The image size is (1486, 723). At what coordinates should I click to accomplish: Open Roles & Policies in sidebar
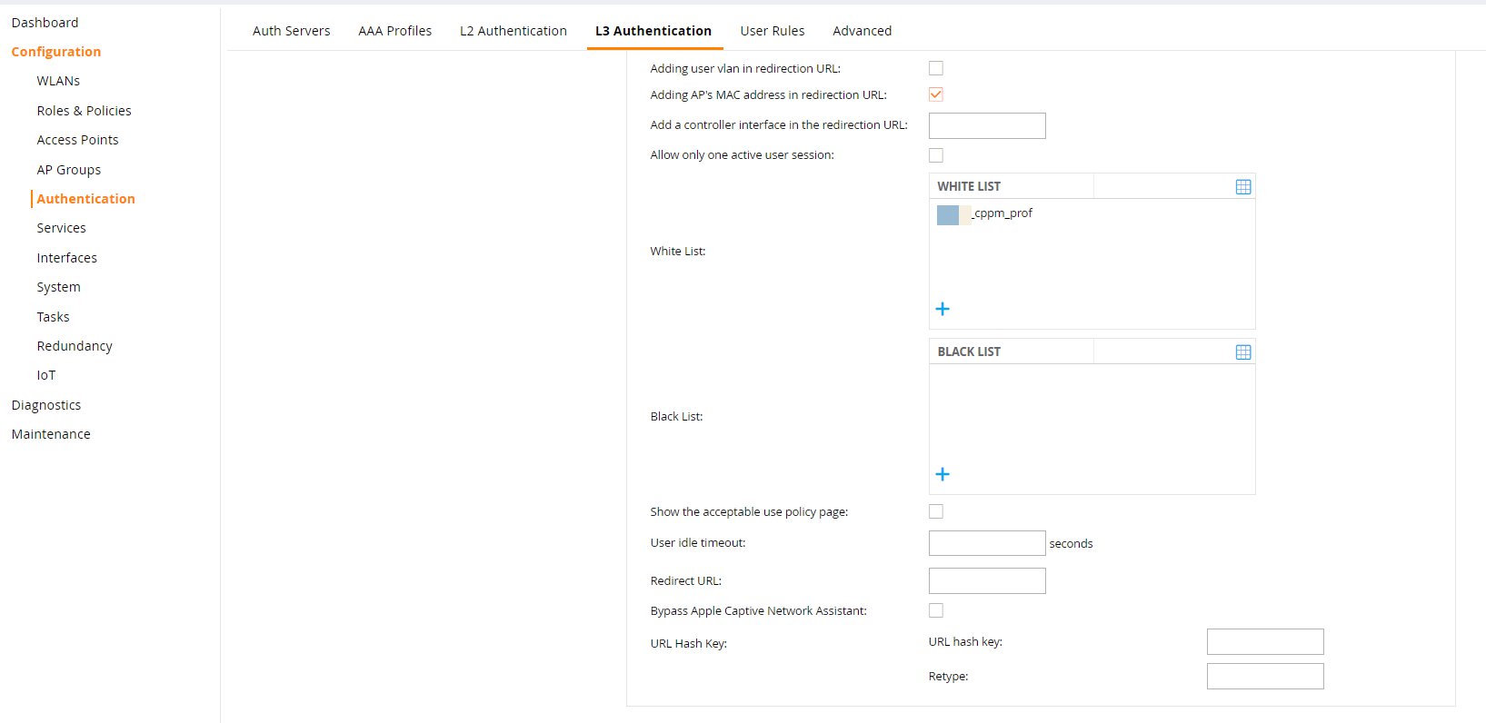84,111
